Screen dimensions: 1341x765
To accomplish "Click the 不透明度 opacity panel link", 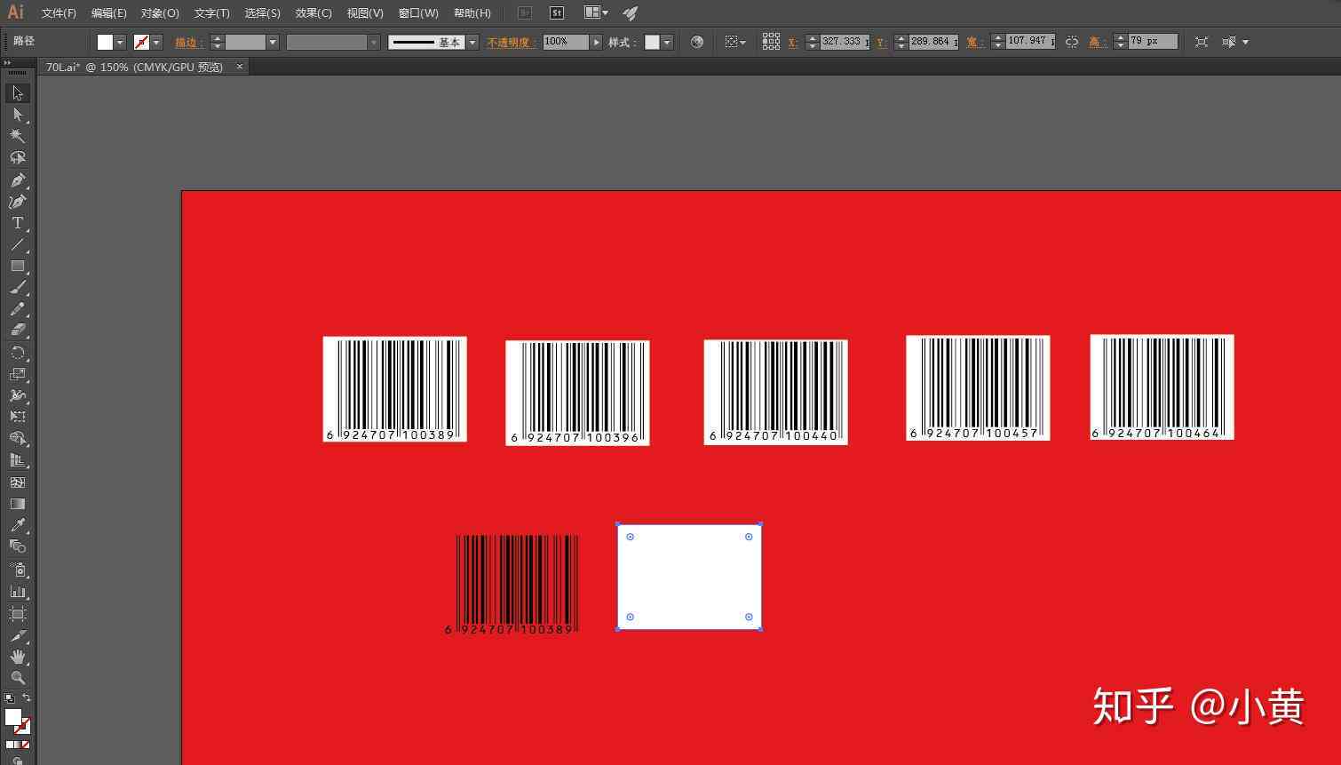I will 510,42.
